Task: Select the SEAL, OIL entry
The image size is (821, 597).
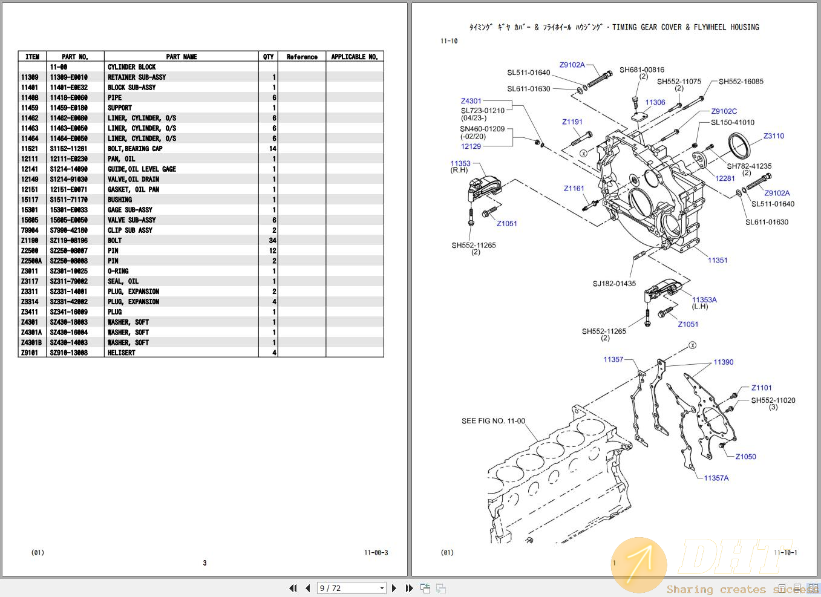Action: 123,281
